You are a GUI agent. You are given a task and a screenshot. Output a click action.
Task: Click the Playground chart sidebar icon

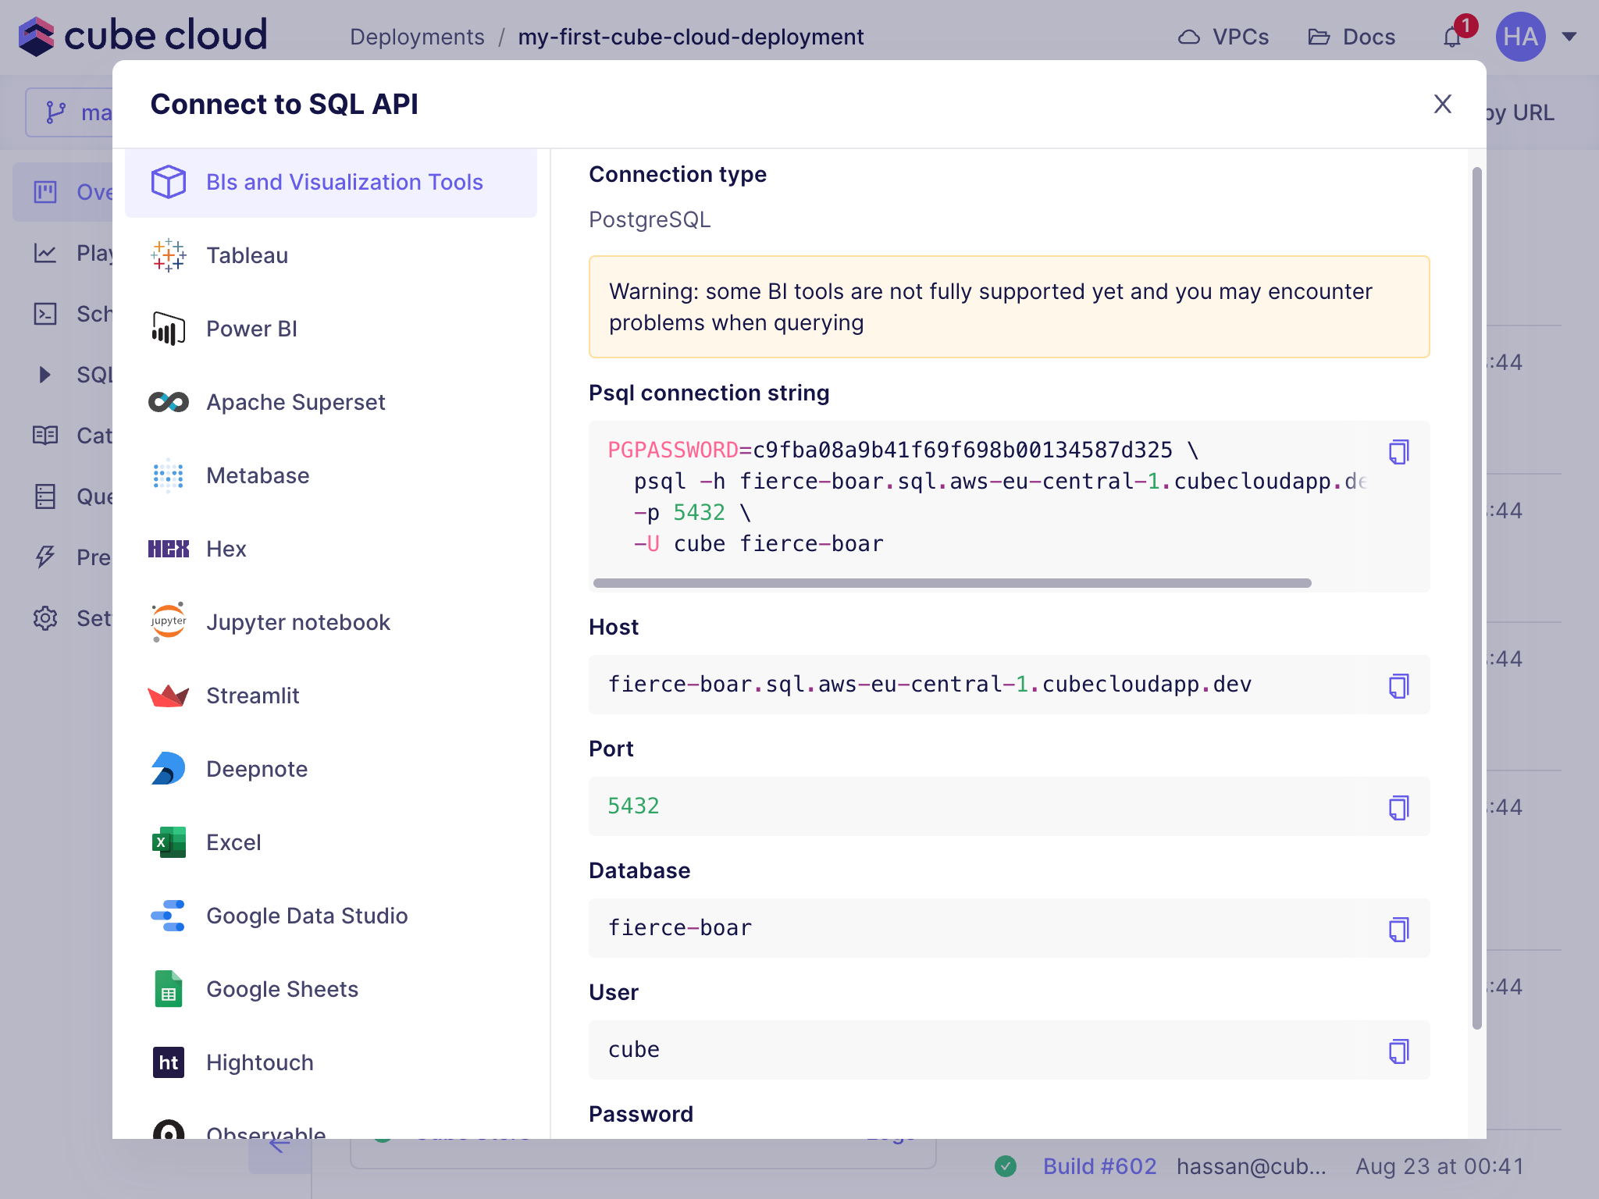(45, 253)
